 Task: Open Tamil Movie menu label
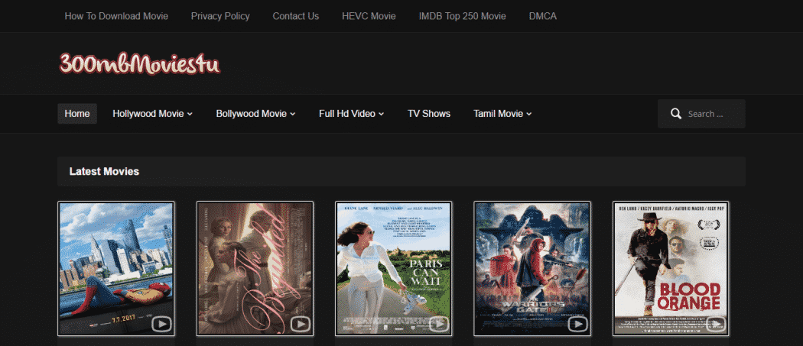point(499,114)
